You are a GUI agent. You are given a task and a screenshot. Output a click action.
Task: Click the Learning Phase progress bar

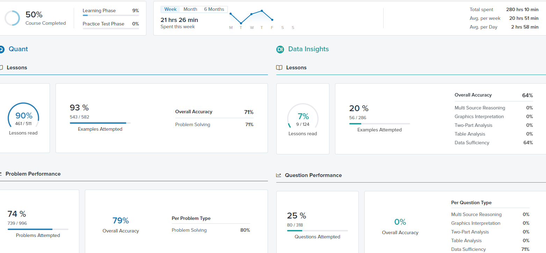(111, 15)
